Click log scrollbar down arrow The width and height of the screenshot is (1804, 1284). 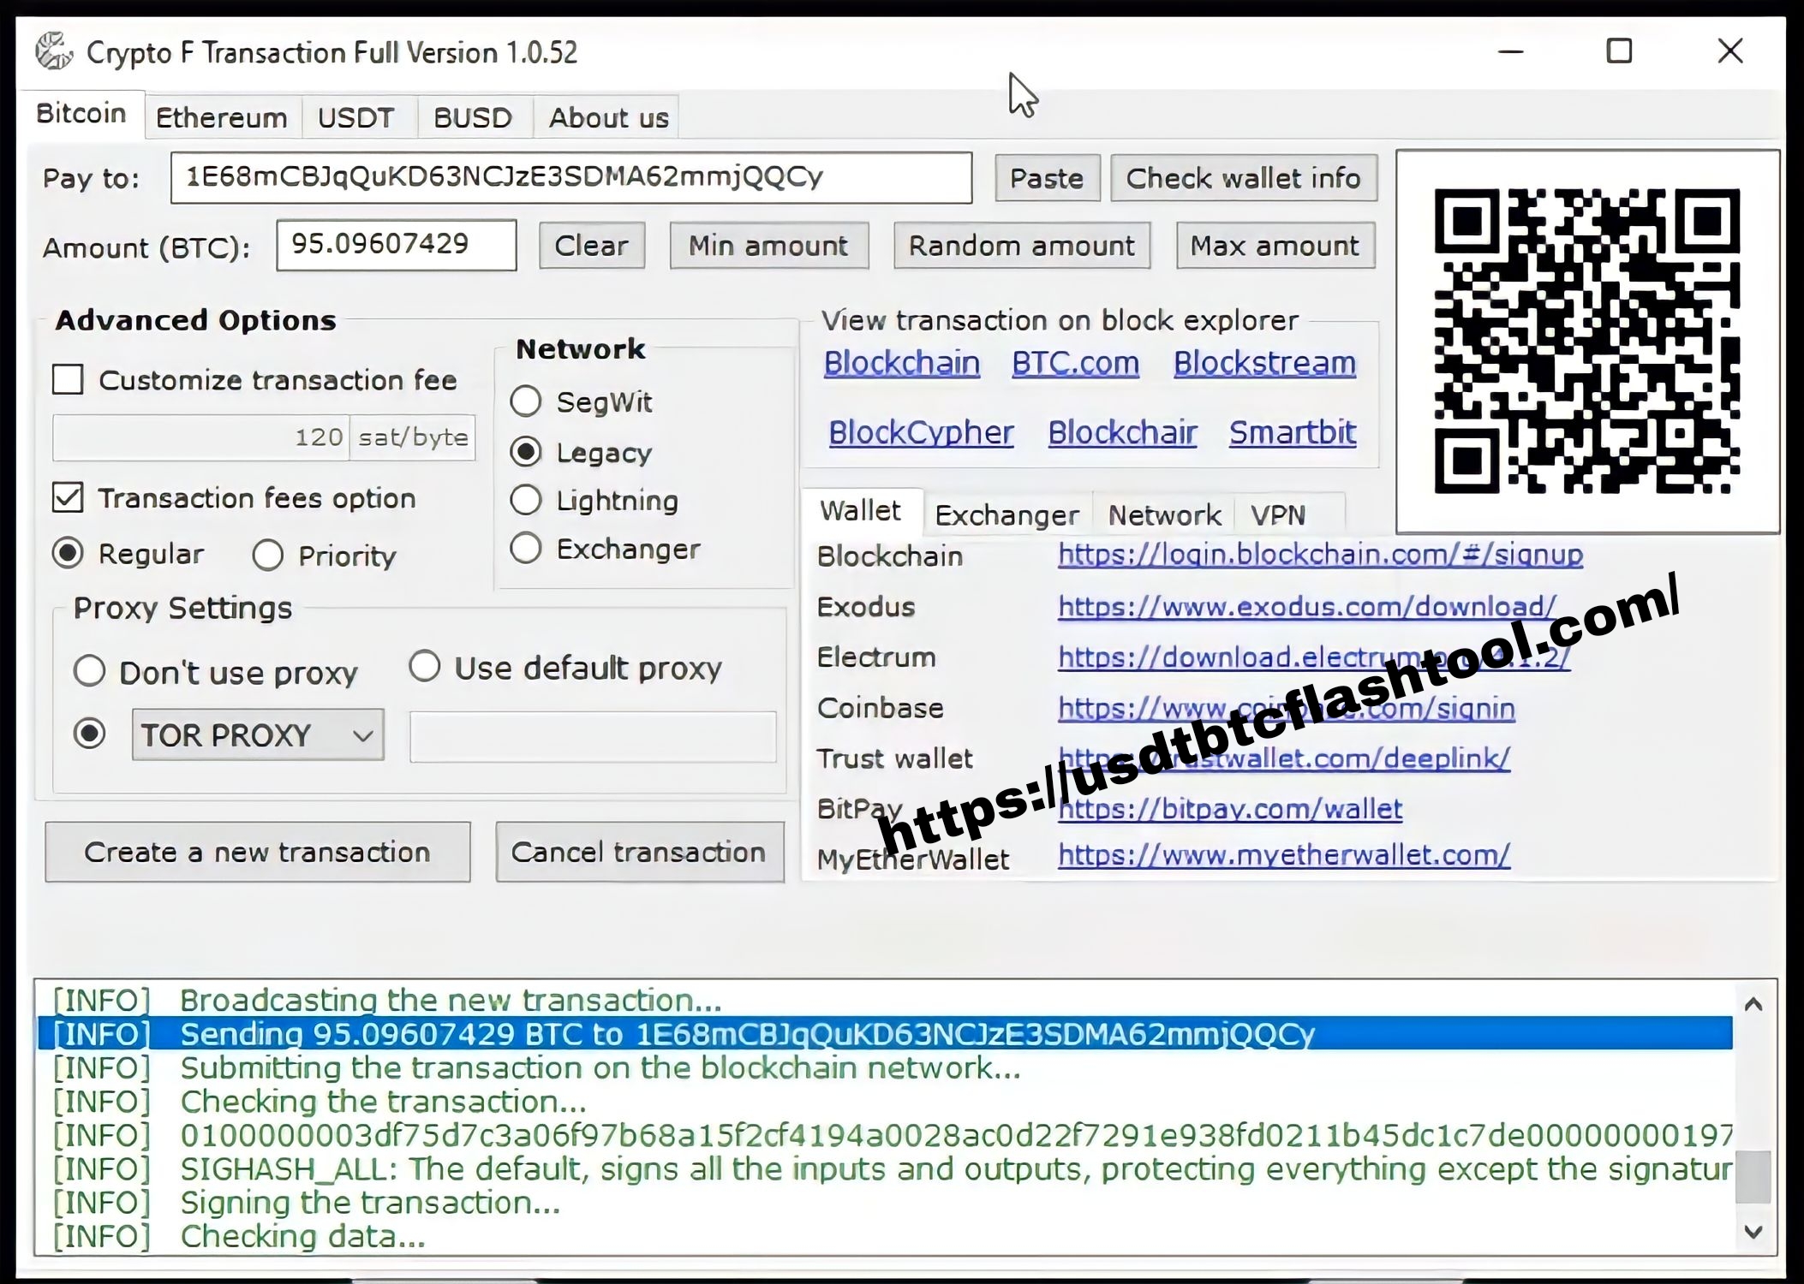pos(1753,1232)
